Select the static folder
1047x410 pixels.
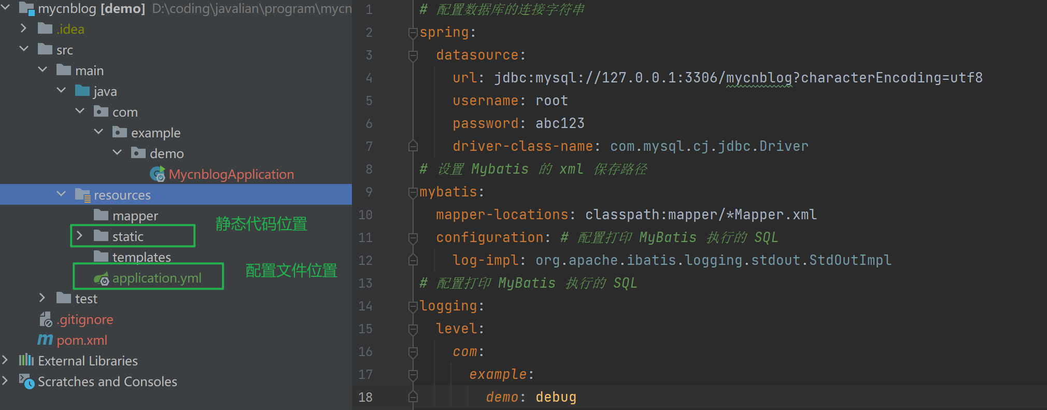pyautogui.click(x=128, y=236)
